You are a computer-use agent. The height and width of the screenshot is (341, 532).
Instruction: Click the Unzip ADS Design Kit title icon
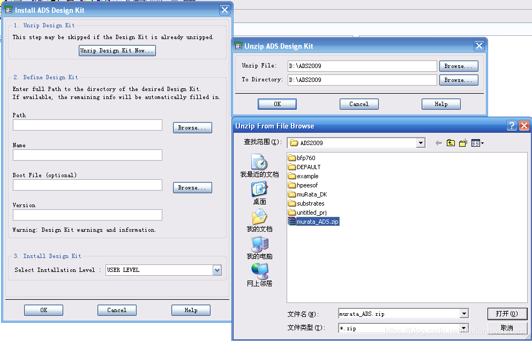click(x=239, y=46)
